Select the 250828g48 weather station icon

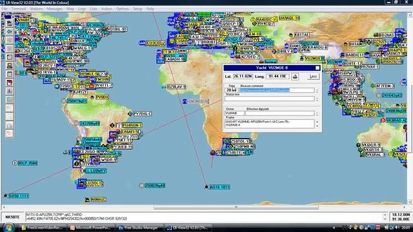[x=141, y=186]
